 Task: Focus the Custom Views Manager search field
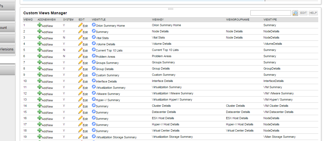coord(271,13)
